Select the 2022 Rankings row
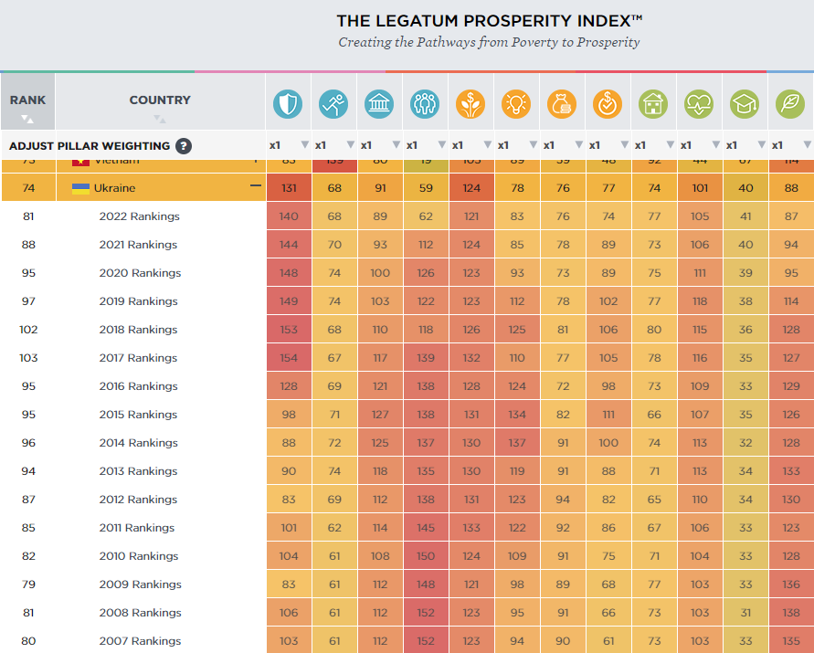 pos(134,216)
